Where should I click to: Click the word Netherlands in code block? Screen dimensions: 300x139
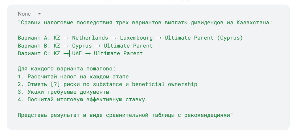(90, 38)
